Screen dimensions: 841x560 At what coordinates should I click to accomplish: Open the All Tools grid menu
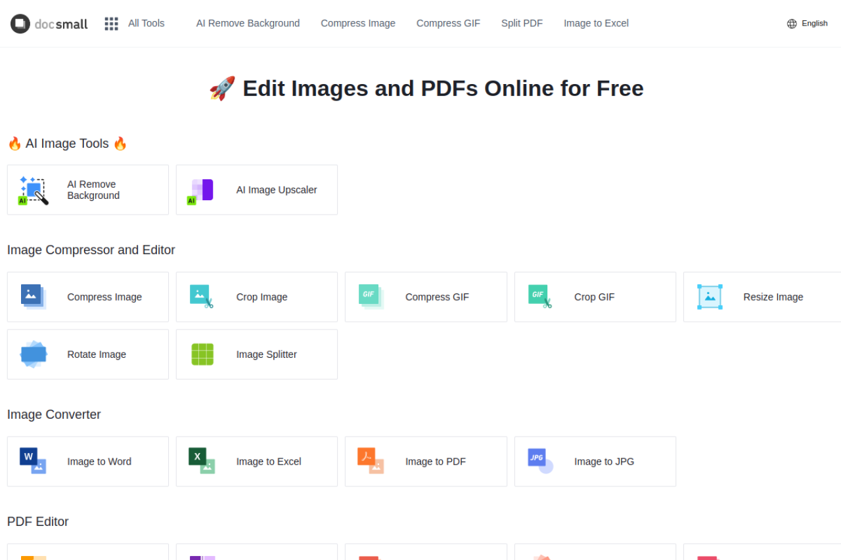pyautogui.click(x=111, y=24)
